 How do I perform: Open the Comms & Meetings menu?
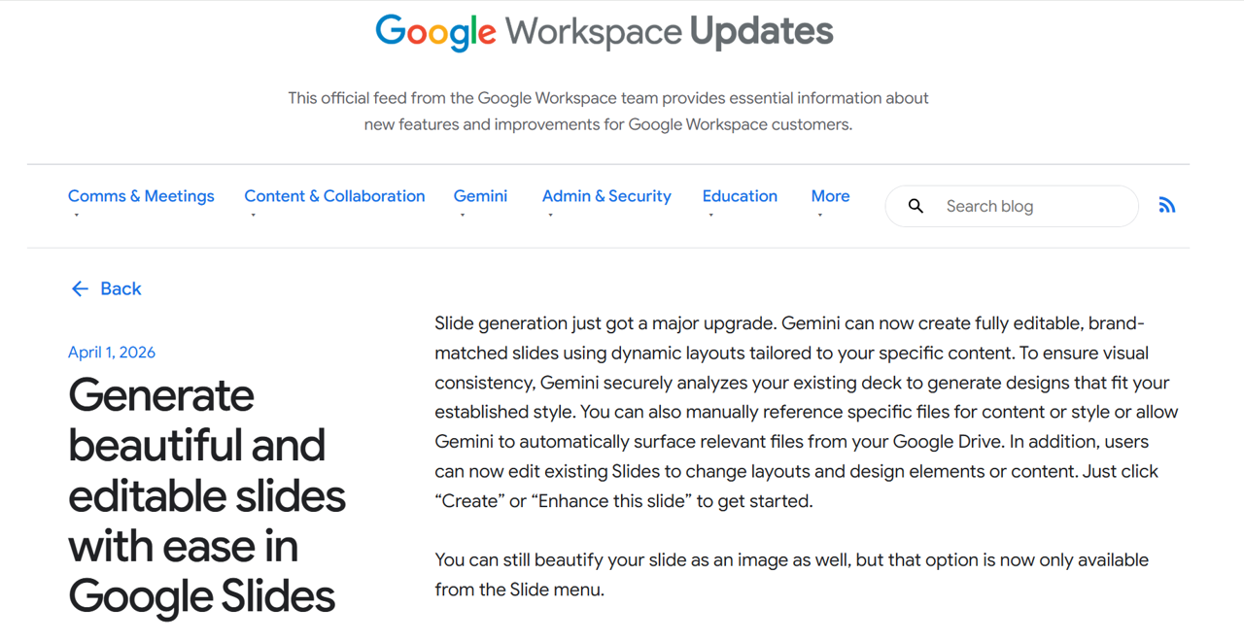click(141, 196)
